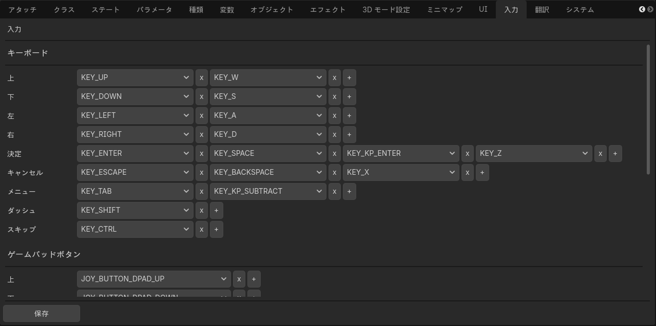Add a key binding to キャンセル row
The width and height of the screenshot is (656, 326).
[x=483, y=172]
